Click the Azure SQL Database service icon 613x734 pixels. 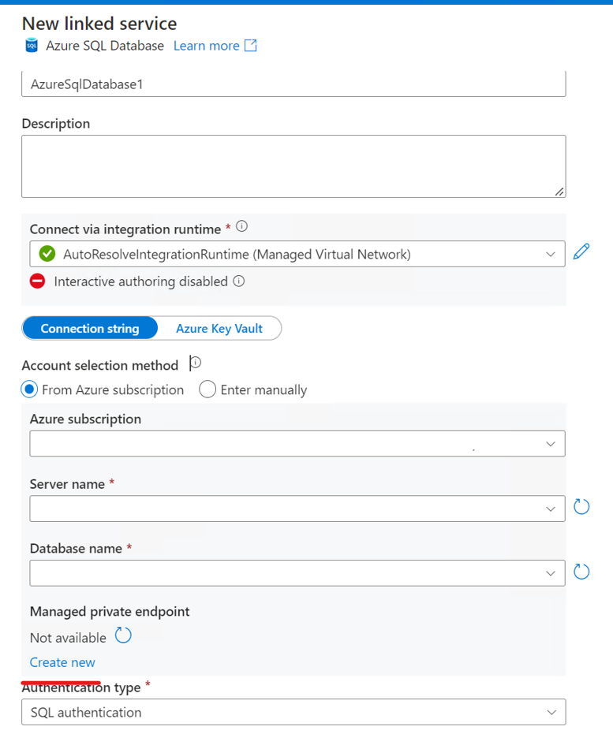[32, 46]
